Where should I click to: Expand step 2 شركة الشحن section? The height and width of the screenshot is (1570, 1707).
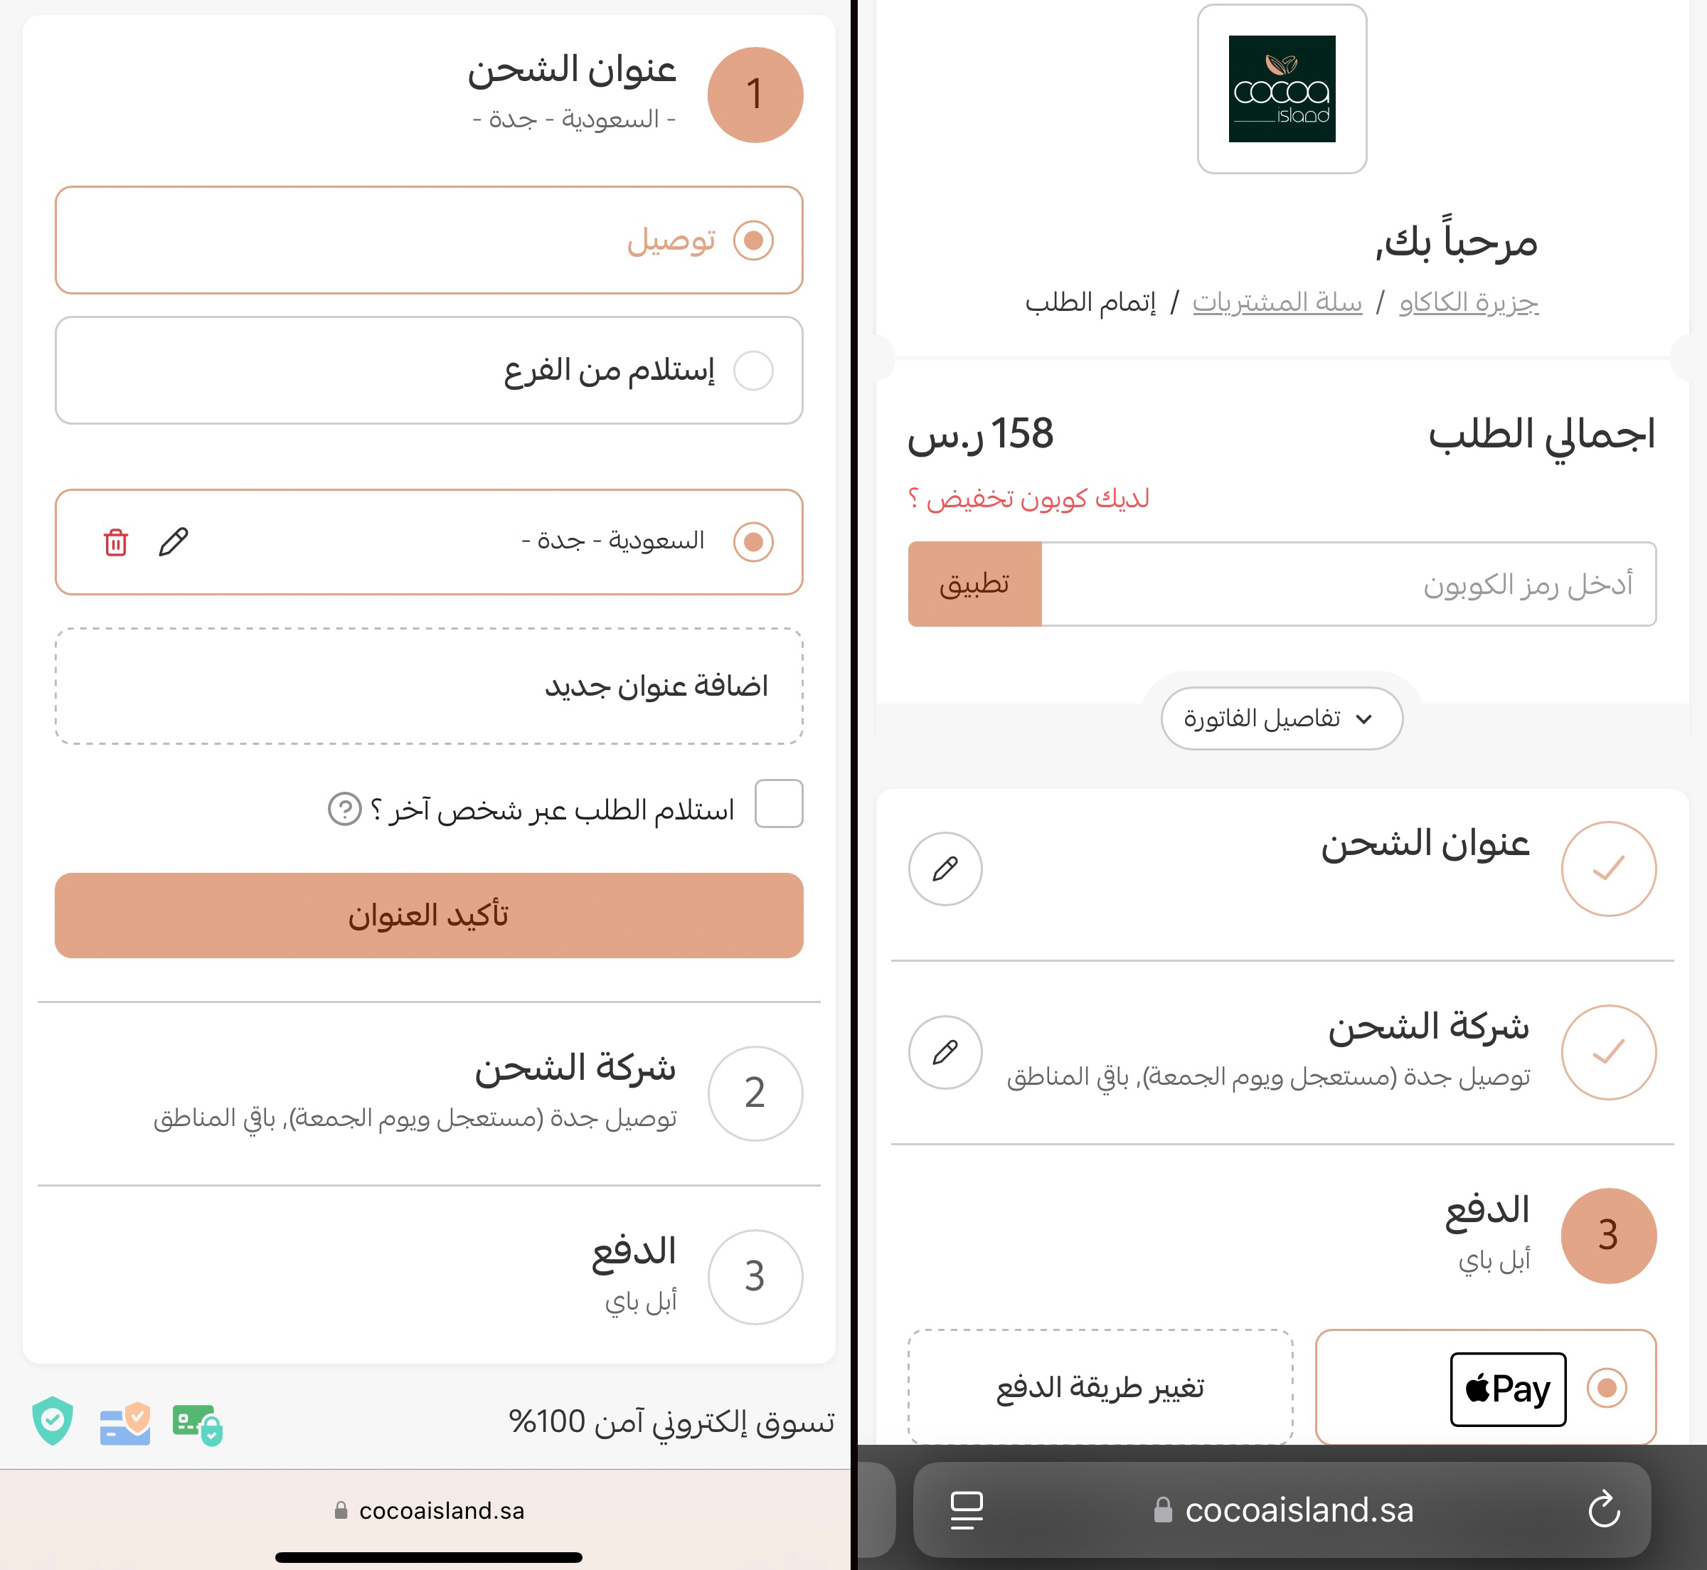576,1070
